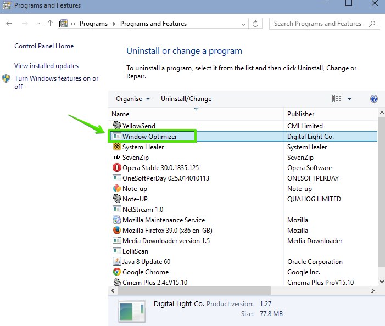Open address bar history dropdown
The image size is (385, 326).
click(243, 24)
